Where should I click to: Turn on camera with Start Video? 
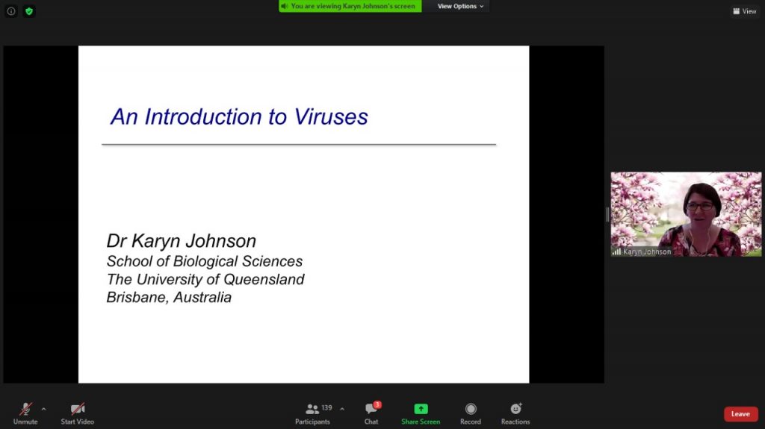pyautogui.click(x=77, y=412)
